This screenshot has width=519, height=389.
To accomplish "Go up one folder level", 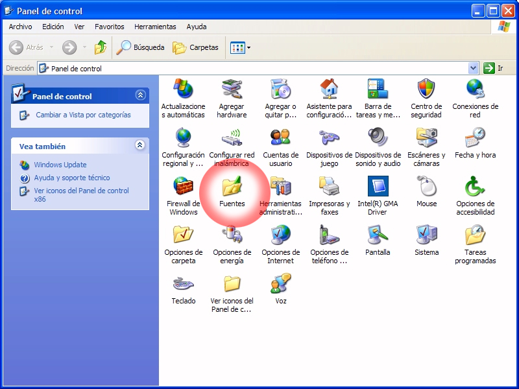I will (x=101, y=47).
